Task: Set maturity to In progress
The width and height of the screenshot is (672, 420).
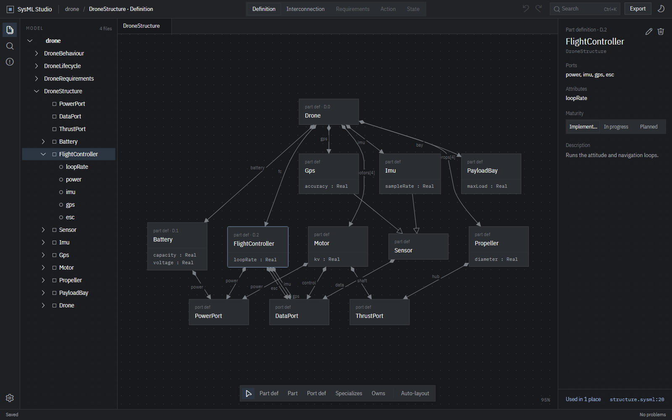Action: pos(616,127)
